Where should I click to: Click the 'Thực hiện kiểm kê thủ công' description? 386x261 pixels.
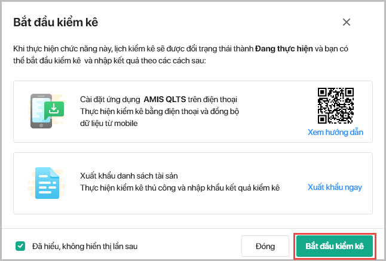point(179,188)
